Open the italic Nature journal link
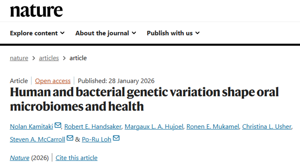This screenshot has height=168, width=300. [x=19, y=158]
